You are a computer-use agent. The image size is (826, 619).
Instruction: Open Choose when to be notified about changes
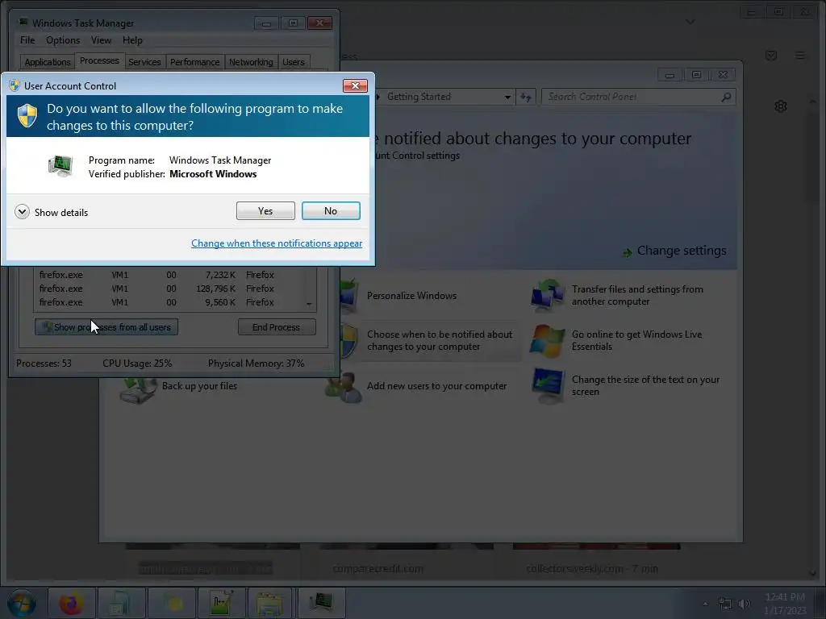440,341
